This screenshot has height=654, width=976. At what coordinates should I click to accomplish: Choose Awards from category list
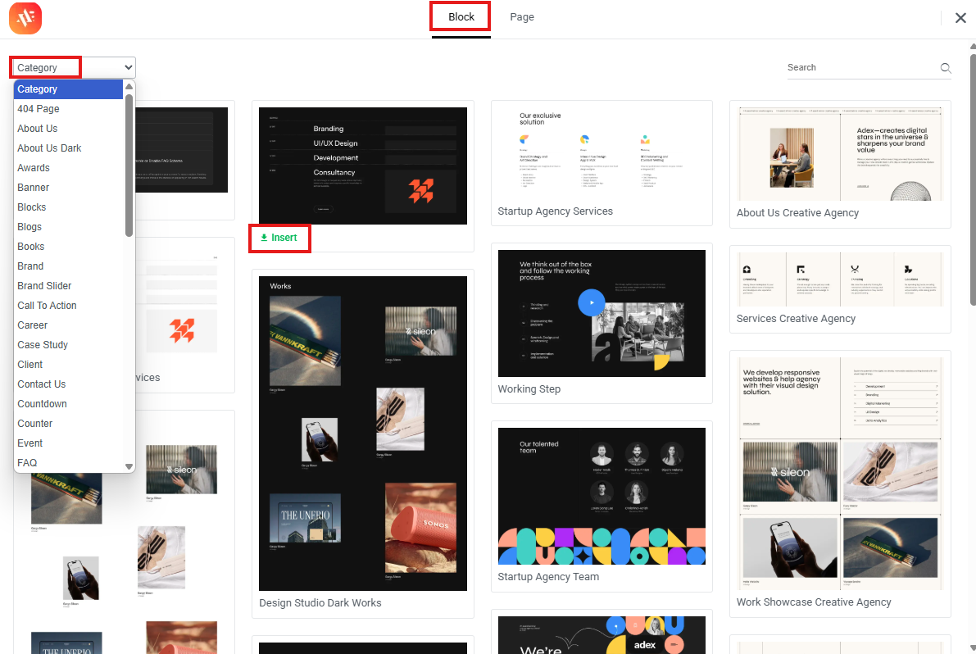(69, 168)
